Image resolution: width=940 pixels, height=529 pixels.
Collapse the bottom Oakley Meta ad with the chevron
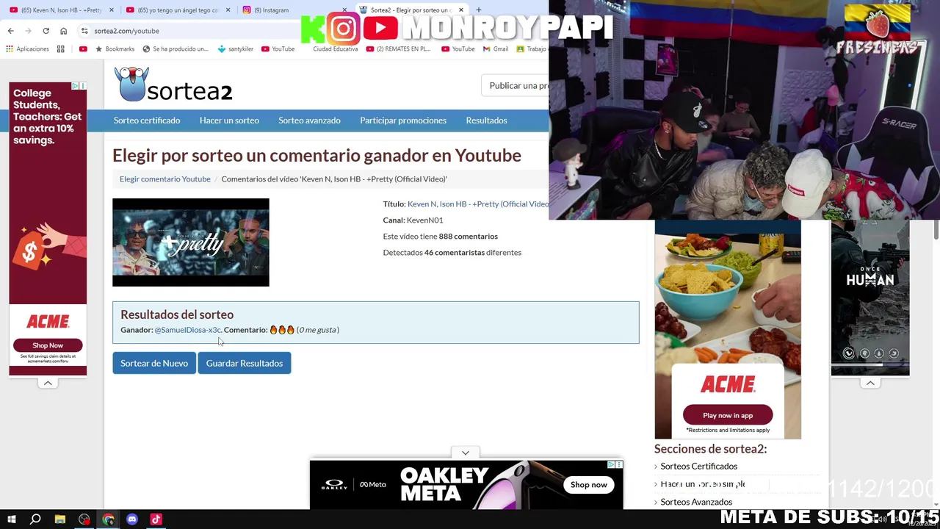[x=466, y=453]
